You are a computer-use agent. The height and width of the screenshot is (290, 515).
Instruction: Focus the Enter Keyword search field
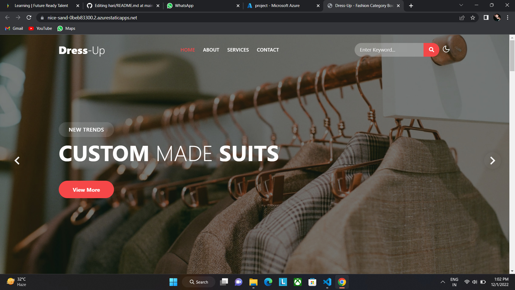[x=389, y=50]
